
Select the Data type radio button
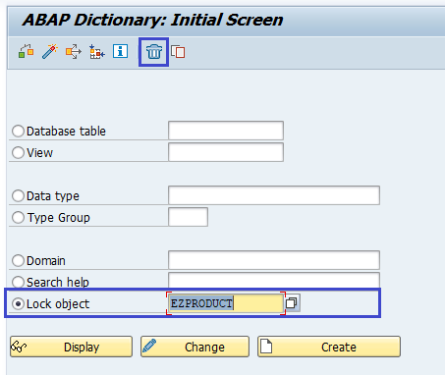(x=18, y=196)
